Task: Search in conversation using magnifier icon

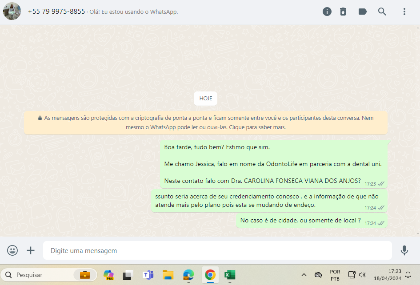Action: [382, 12]
